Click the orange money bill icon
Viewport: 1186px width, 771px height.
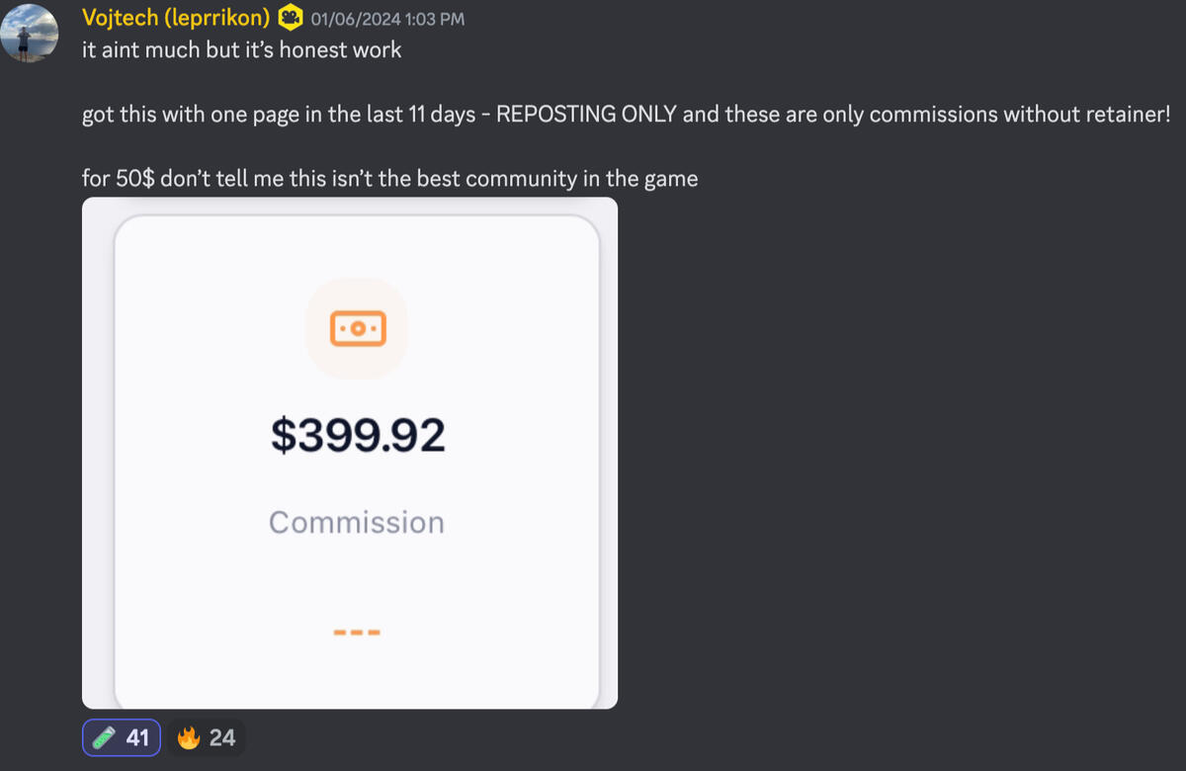pos(357,327)
